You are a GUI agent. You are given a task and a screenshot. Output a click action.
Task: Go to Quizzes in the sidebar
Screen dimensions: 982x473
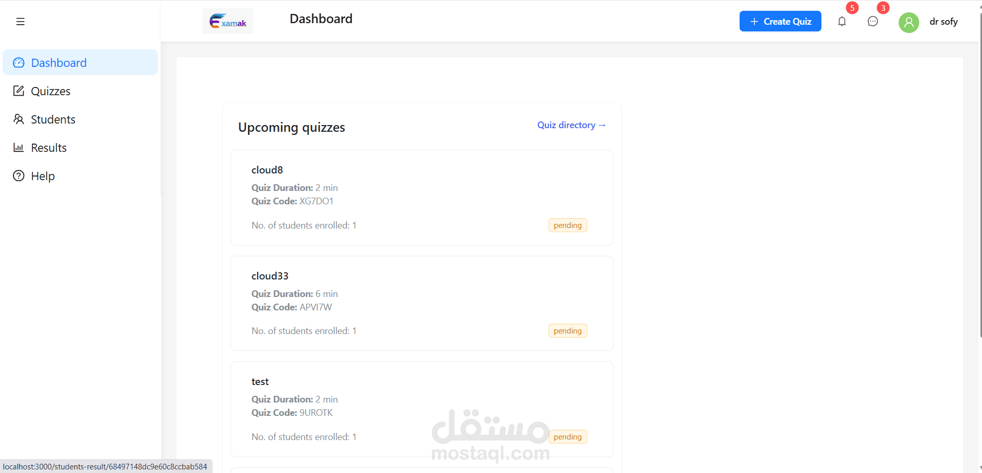(x=80, y=91)
